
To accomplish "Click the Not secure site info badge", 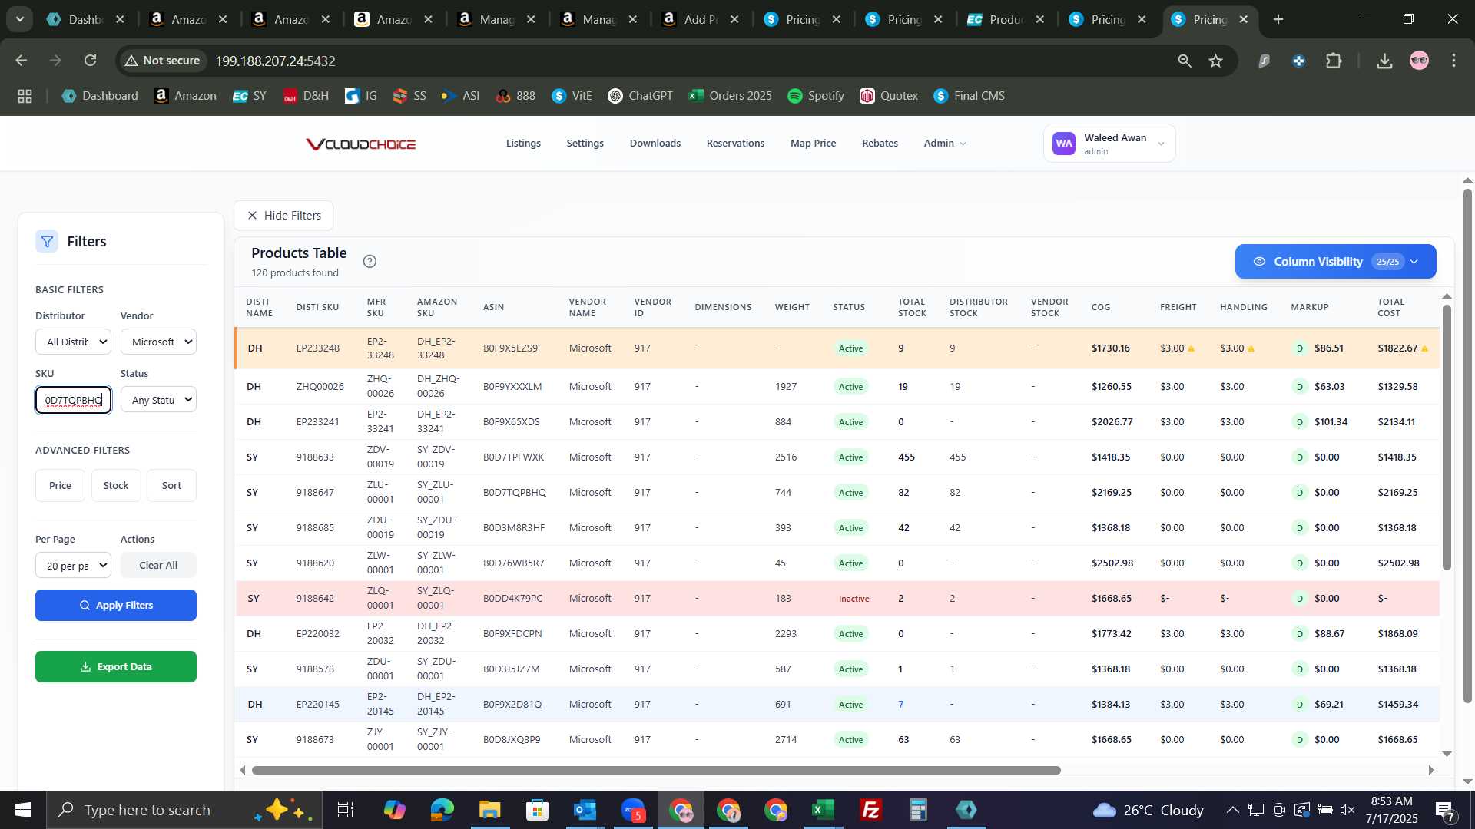I will point(163,61).
